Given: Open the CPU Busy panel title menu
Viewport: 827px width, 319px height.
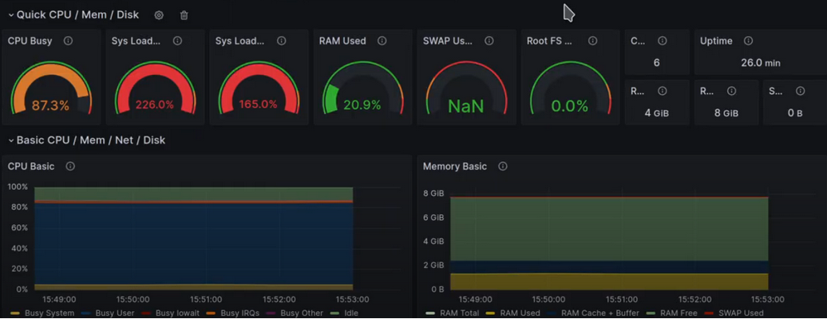Looking at the screenshot, I should point(30,41).
